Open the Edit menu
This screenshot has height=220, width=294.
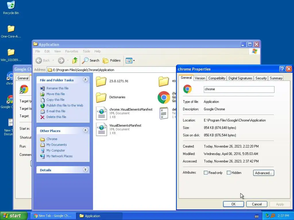tap(47, 51)
